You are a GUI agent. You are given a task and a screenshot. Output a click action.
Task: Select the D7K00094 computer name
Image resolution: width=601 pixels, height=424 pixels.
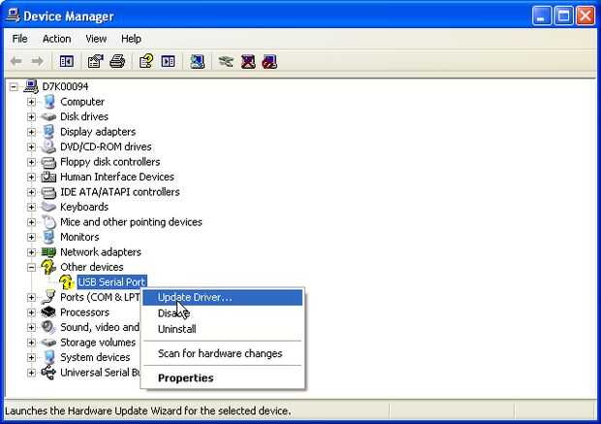(66, 86)
